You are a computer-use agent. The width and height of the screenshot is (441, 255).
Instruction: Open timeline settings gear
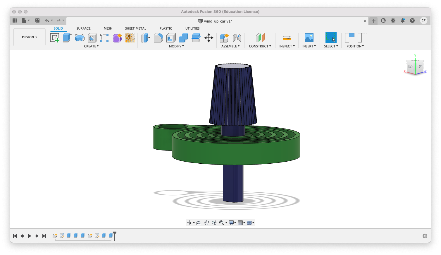click(x=425, y=236)
